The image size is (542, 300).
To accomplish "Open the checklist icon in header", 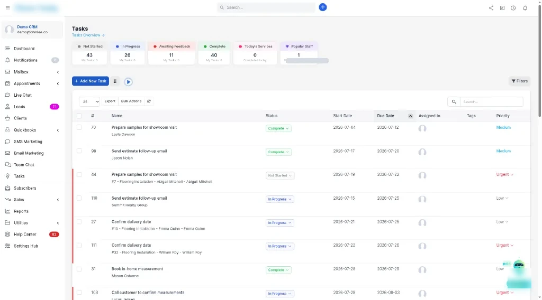I will pos(502,7).
